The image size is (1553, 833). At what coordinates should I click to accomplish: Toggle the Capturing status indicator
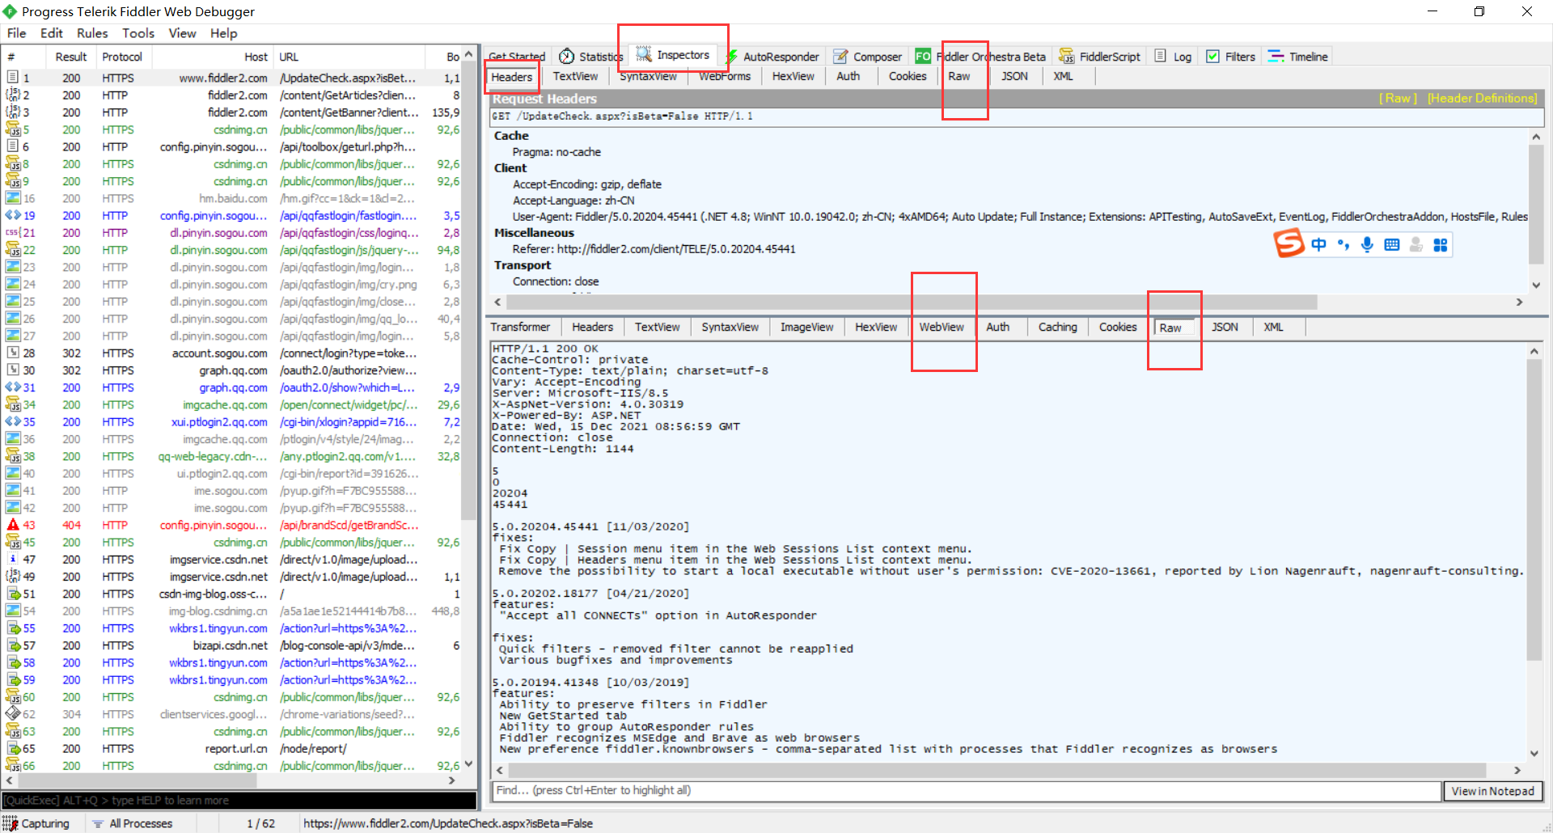tap(36, 823)
